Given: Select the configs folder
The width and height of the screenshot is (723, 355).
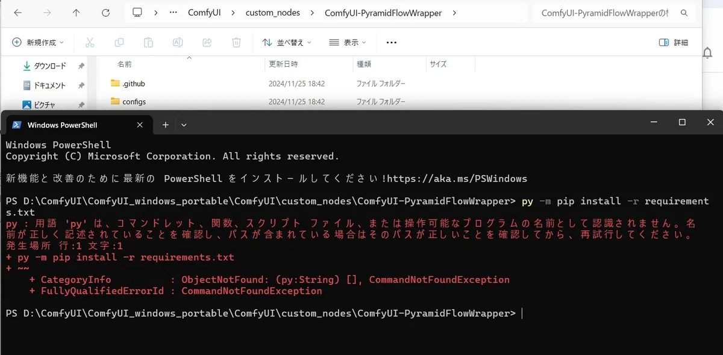Looking at the screenshot, I should tap(134, 102).
